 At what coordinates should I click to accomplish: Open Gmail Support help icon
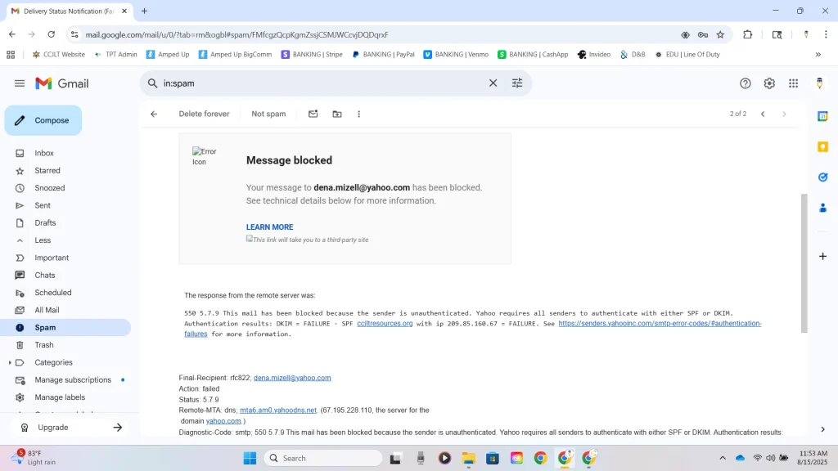(x=745, y=83)
